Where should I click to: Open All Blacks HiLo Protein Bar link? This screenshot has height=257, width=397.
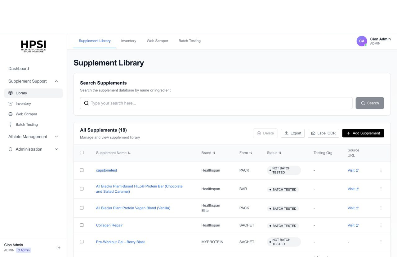point(139,189)
